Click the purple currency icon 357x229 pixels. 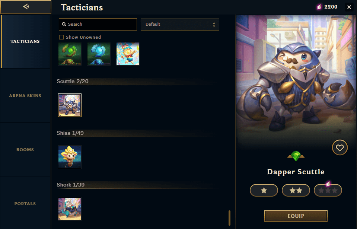(319, 7)
